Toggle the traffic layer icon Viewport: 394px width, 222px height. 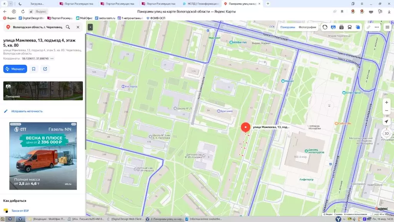(x=325, y=27)
